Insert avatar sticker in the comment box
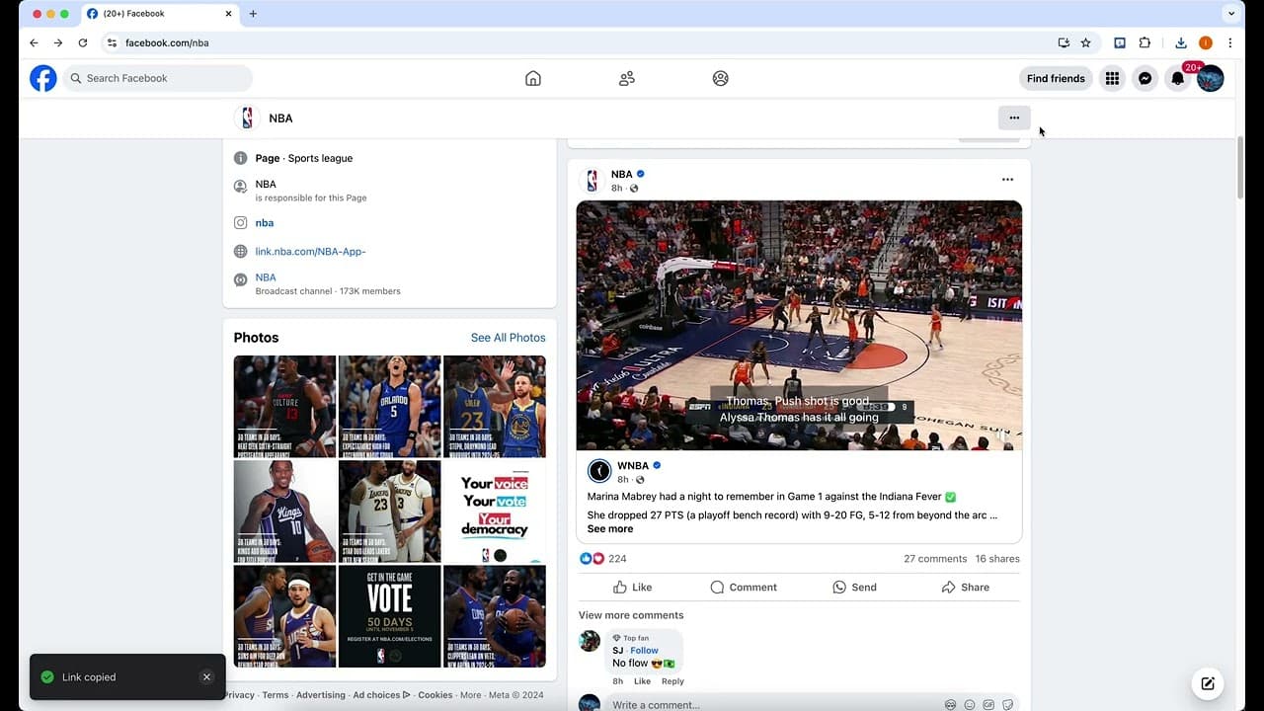This screenshot has height=711, width=1264. click(950, 705)
